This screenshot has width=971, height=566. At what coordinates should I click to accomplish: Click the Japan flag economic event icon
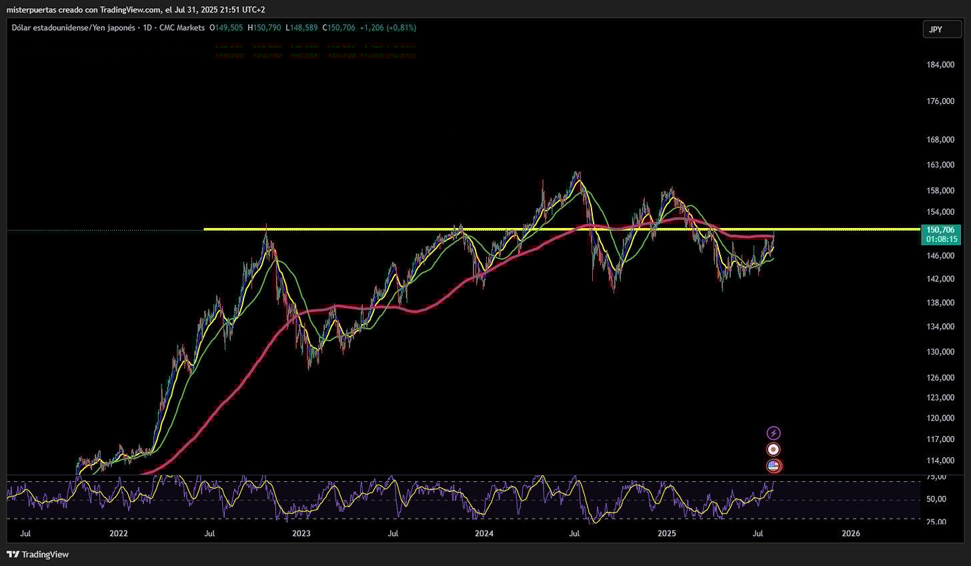(x=774, y=450)
